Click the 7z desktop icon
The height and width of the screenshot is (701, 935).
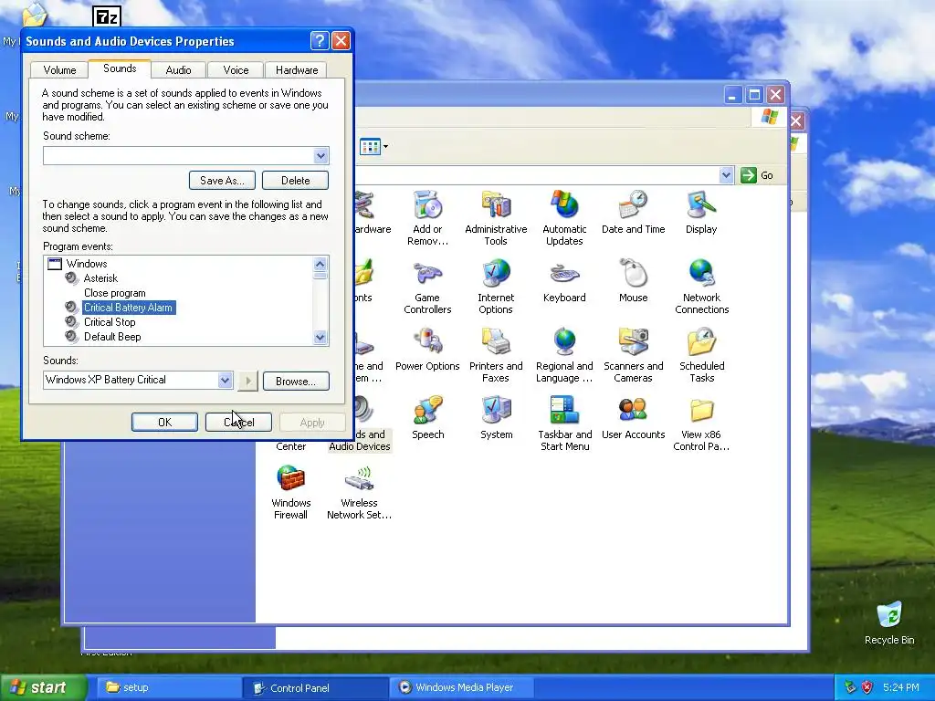[107, 16]
